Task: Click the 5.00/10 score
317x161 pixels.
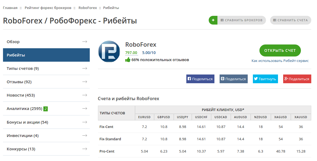Action: point(149,53)
